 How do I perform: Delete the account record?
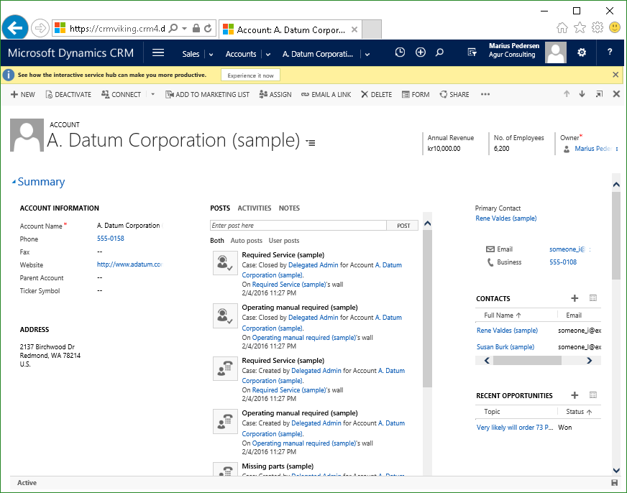point(376,94)
